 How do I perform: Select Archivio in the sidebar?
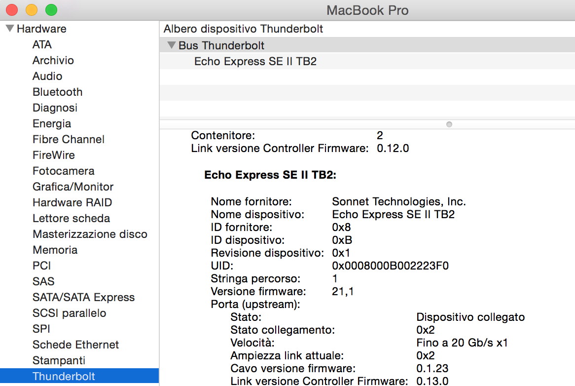(53, 60)
